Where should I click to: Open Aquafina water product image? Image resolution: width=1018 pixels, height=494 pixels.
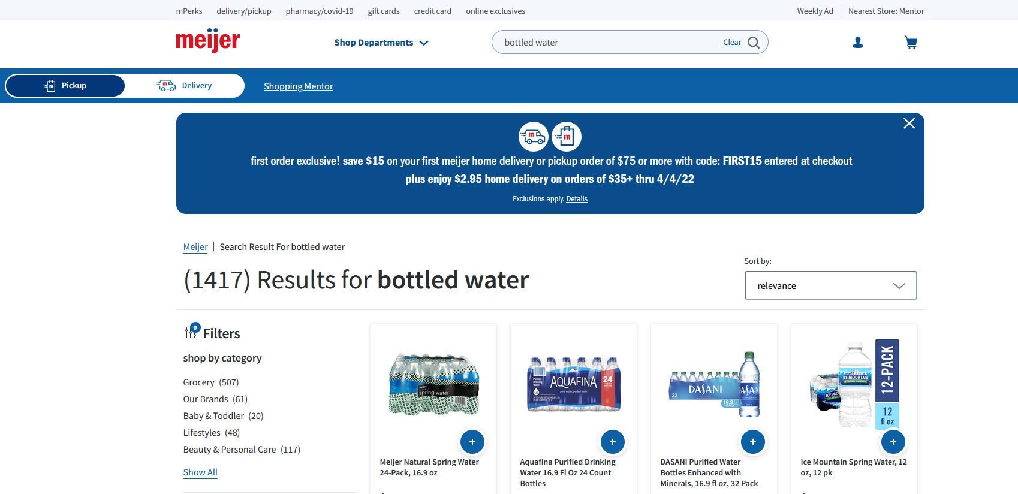click(574, 384)
